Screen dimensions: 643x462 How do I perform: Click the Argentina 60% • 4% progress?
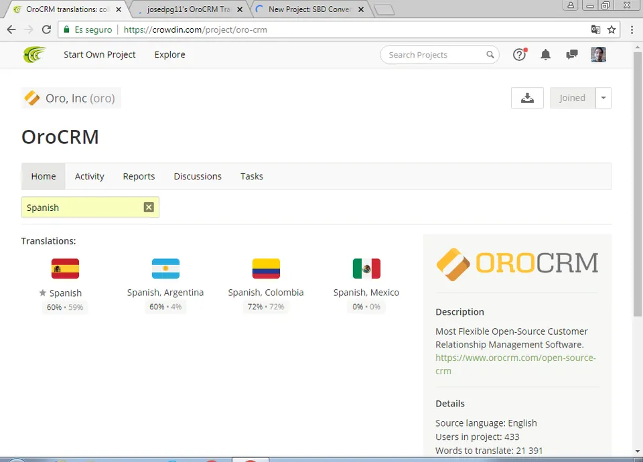click(x=165, y=307)
